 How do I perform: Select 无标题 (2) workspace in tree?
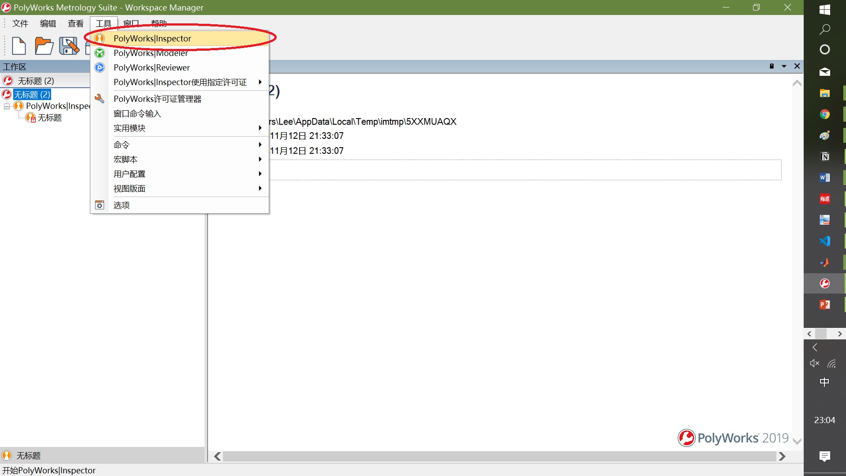[x=32, y=94]
